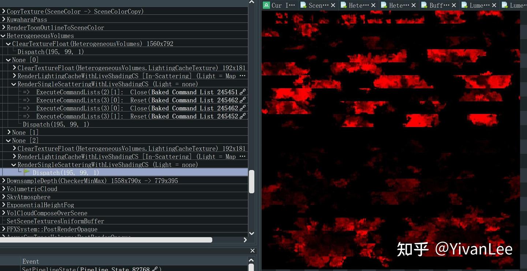
Task: Switch to the last Lume texture tab
Action: point(515,5)
